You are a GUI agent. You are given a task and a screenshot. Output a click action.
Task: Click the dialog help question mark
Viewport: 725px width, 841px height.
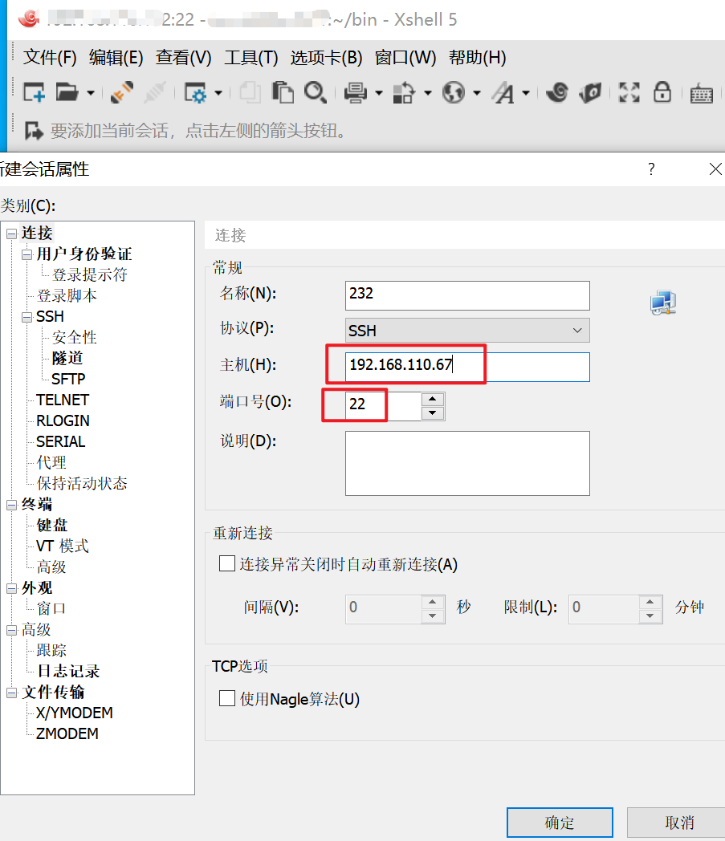pyautogui.click(x=651, y=169)
